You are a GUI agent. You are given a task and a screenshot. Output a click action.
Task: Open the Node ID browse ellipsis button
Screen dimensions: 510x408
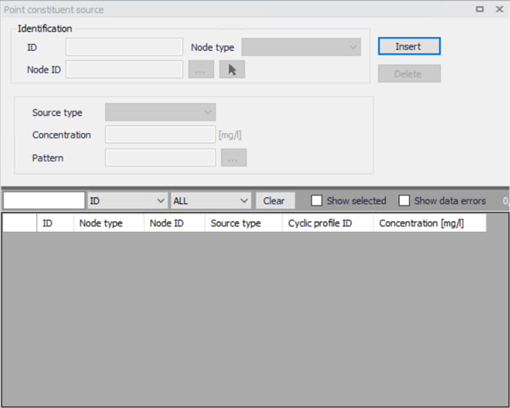click(x=201, y=69)
